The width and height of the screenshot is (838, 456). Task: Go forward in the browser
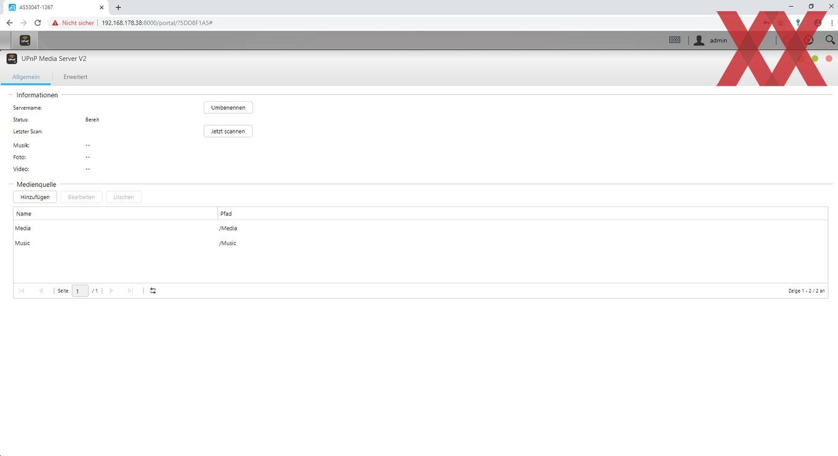tap(23, 23)
